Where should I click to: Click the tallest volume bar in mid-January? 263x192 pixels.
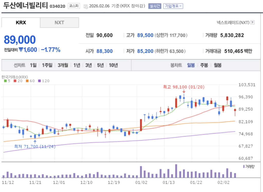pos(176,171)
